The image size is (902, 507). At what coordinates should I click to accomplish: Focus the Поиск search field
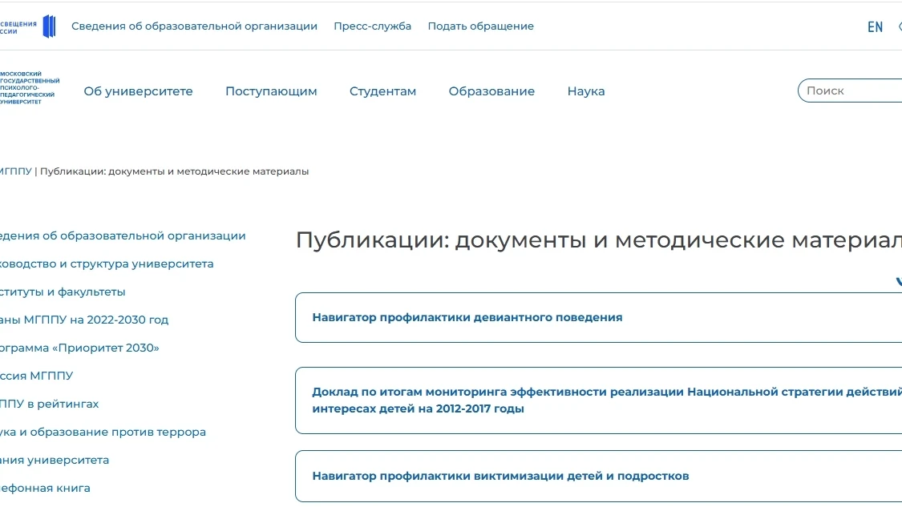point(850,91)
